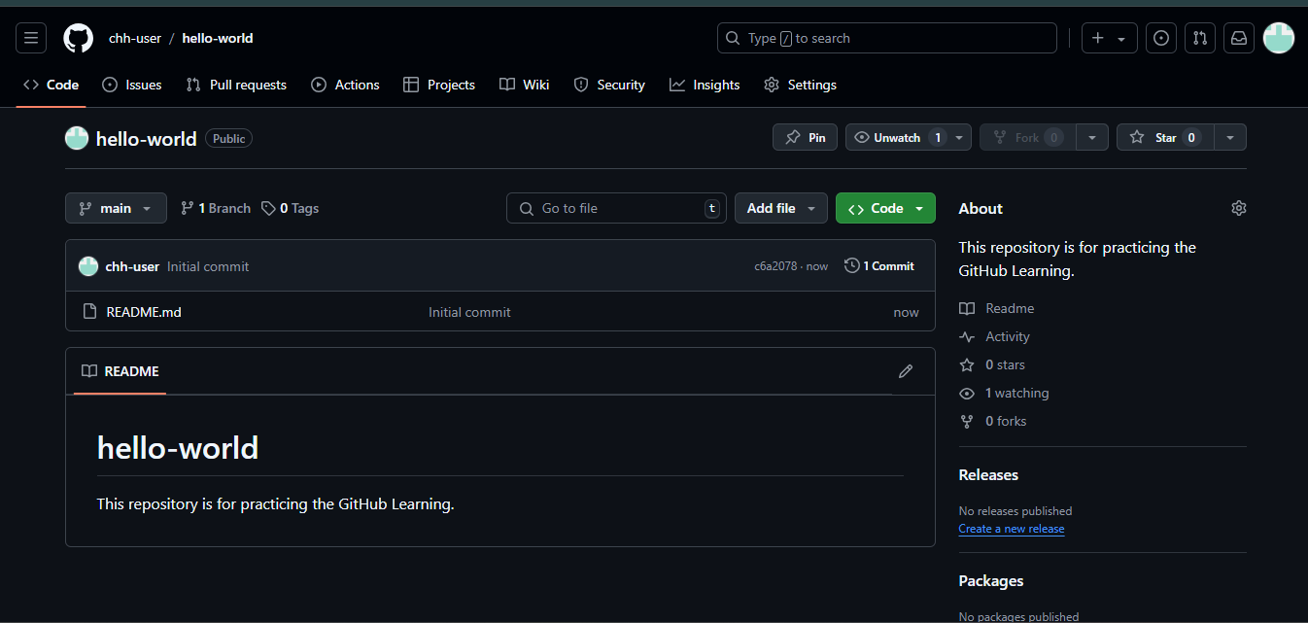This screenshot has height=623, width=1308.
Task: Open the hamburger navigation menu
Action: 31,38
